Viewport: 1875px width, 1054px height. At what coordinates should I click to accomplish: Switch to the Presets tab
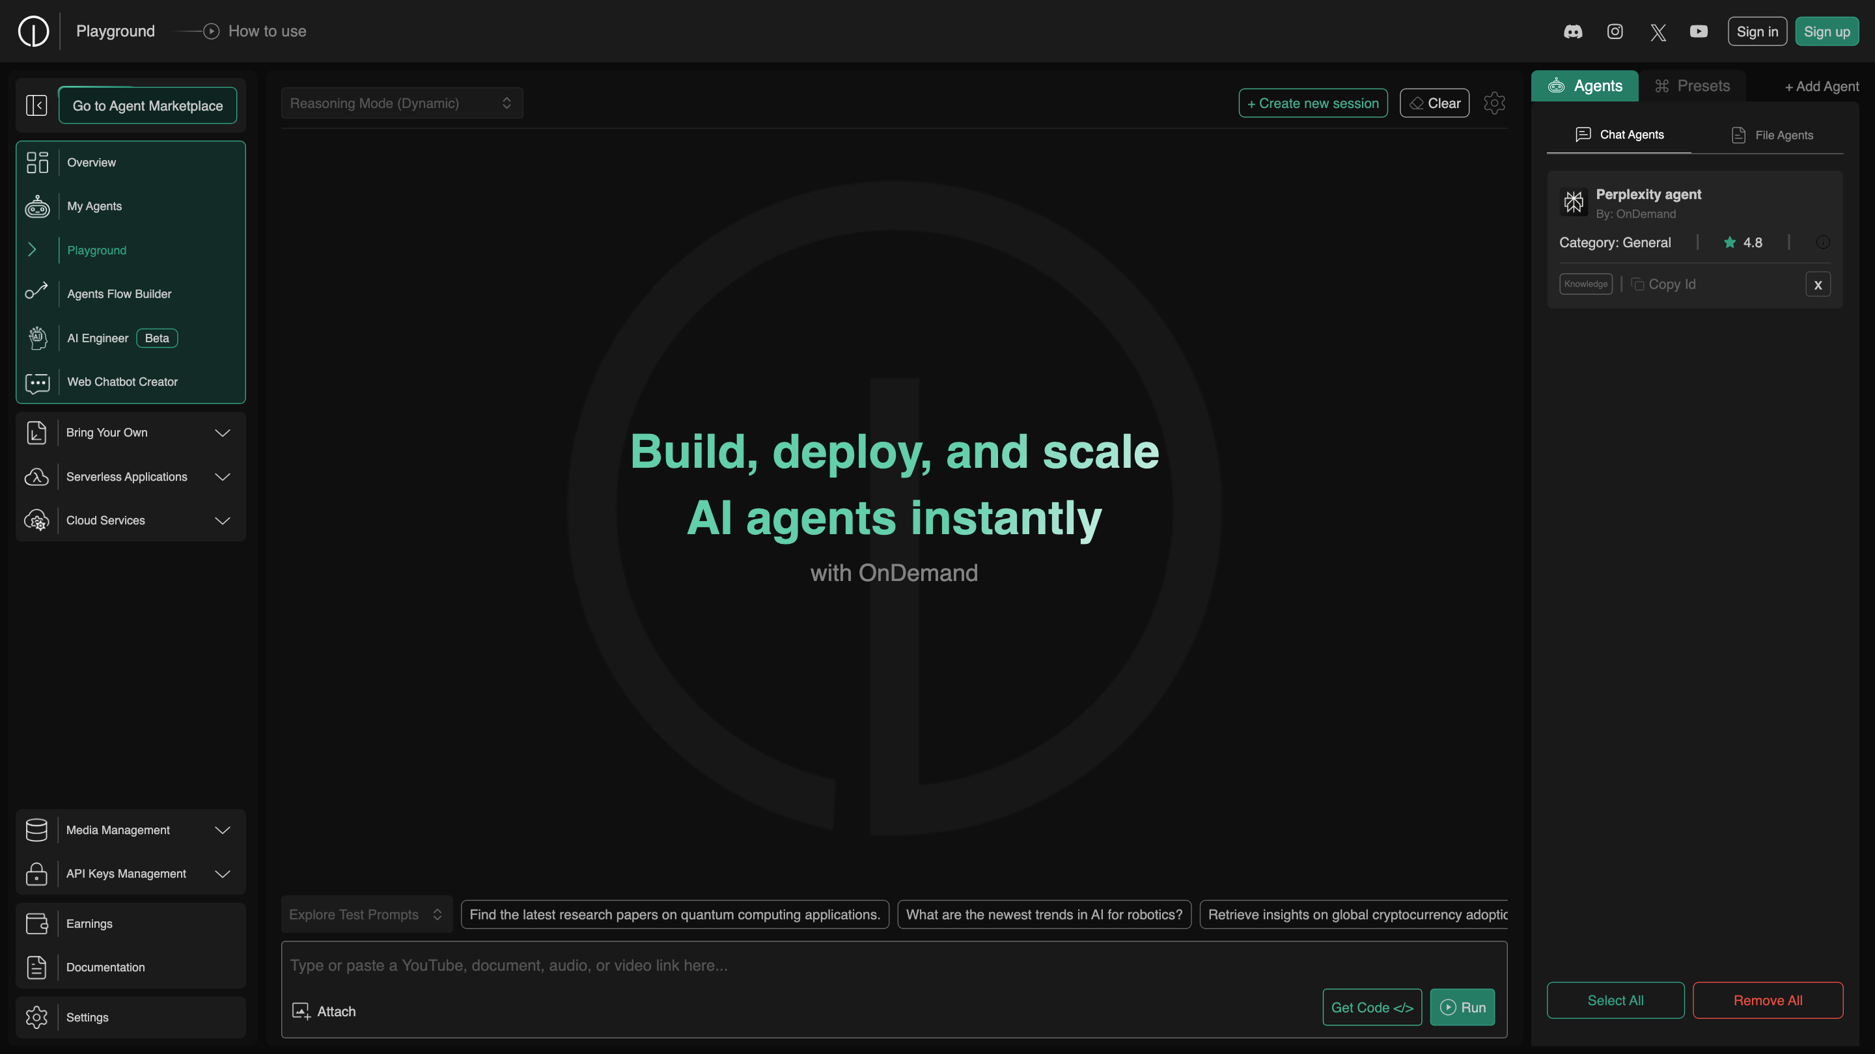coord(1691,86)
